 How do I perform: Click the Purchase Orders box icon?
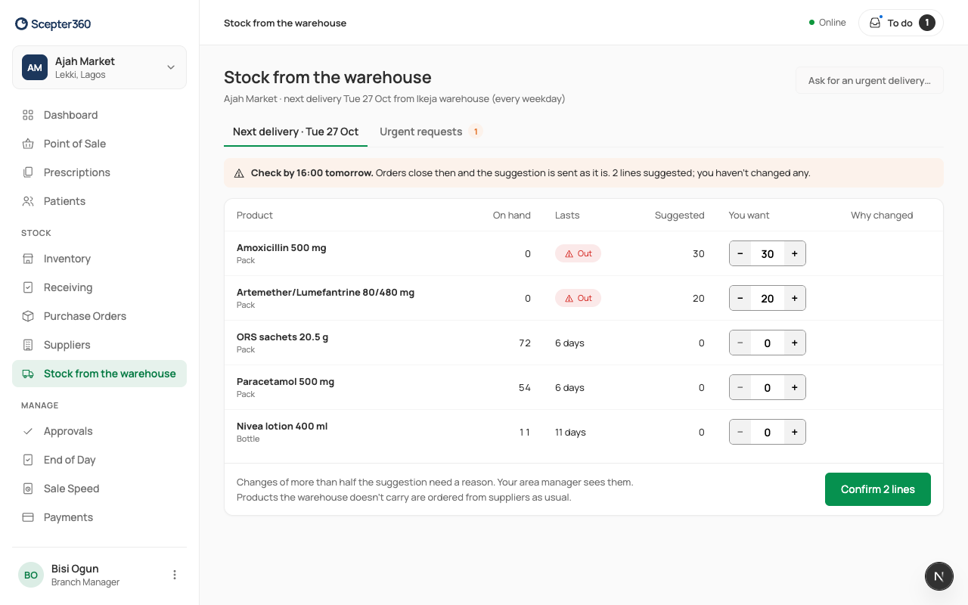coord(28,316)
